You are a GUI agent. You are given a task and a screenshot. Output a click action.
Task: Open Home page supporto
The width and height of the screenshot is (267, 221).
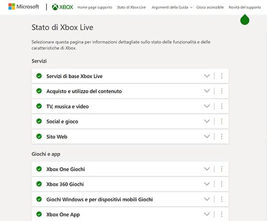pos(95,7)
